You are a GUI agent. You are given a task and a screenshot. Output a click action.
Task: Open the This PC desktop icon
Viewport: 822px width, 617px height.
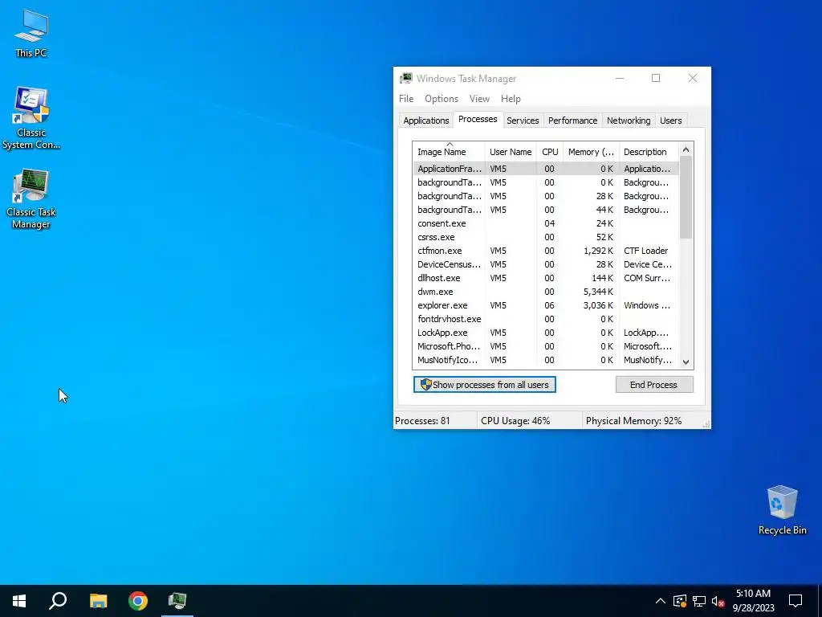pyautogui.click(x=31, y=34)
